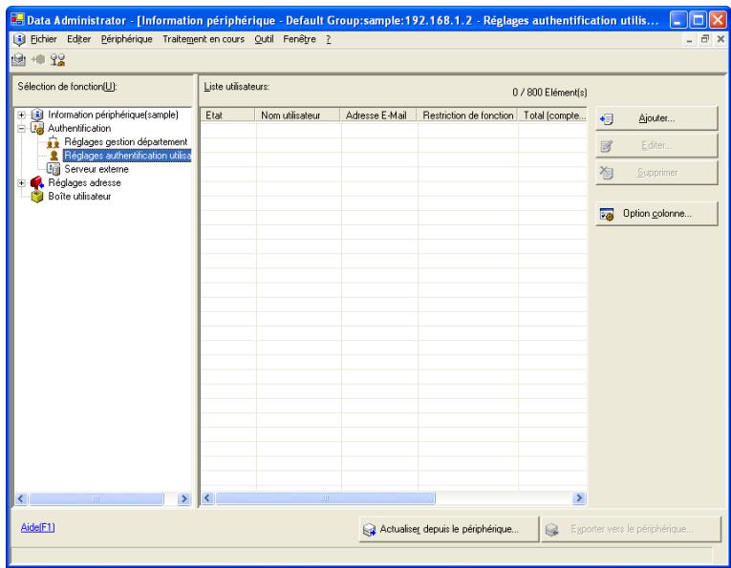This screenshot has height=568, width=731.
Task: Click the icon on the Editer button
Action: pos(607,146)
